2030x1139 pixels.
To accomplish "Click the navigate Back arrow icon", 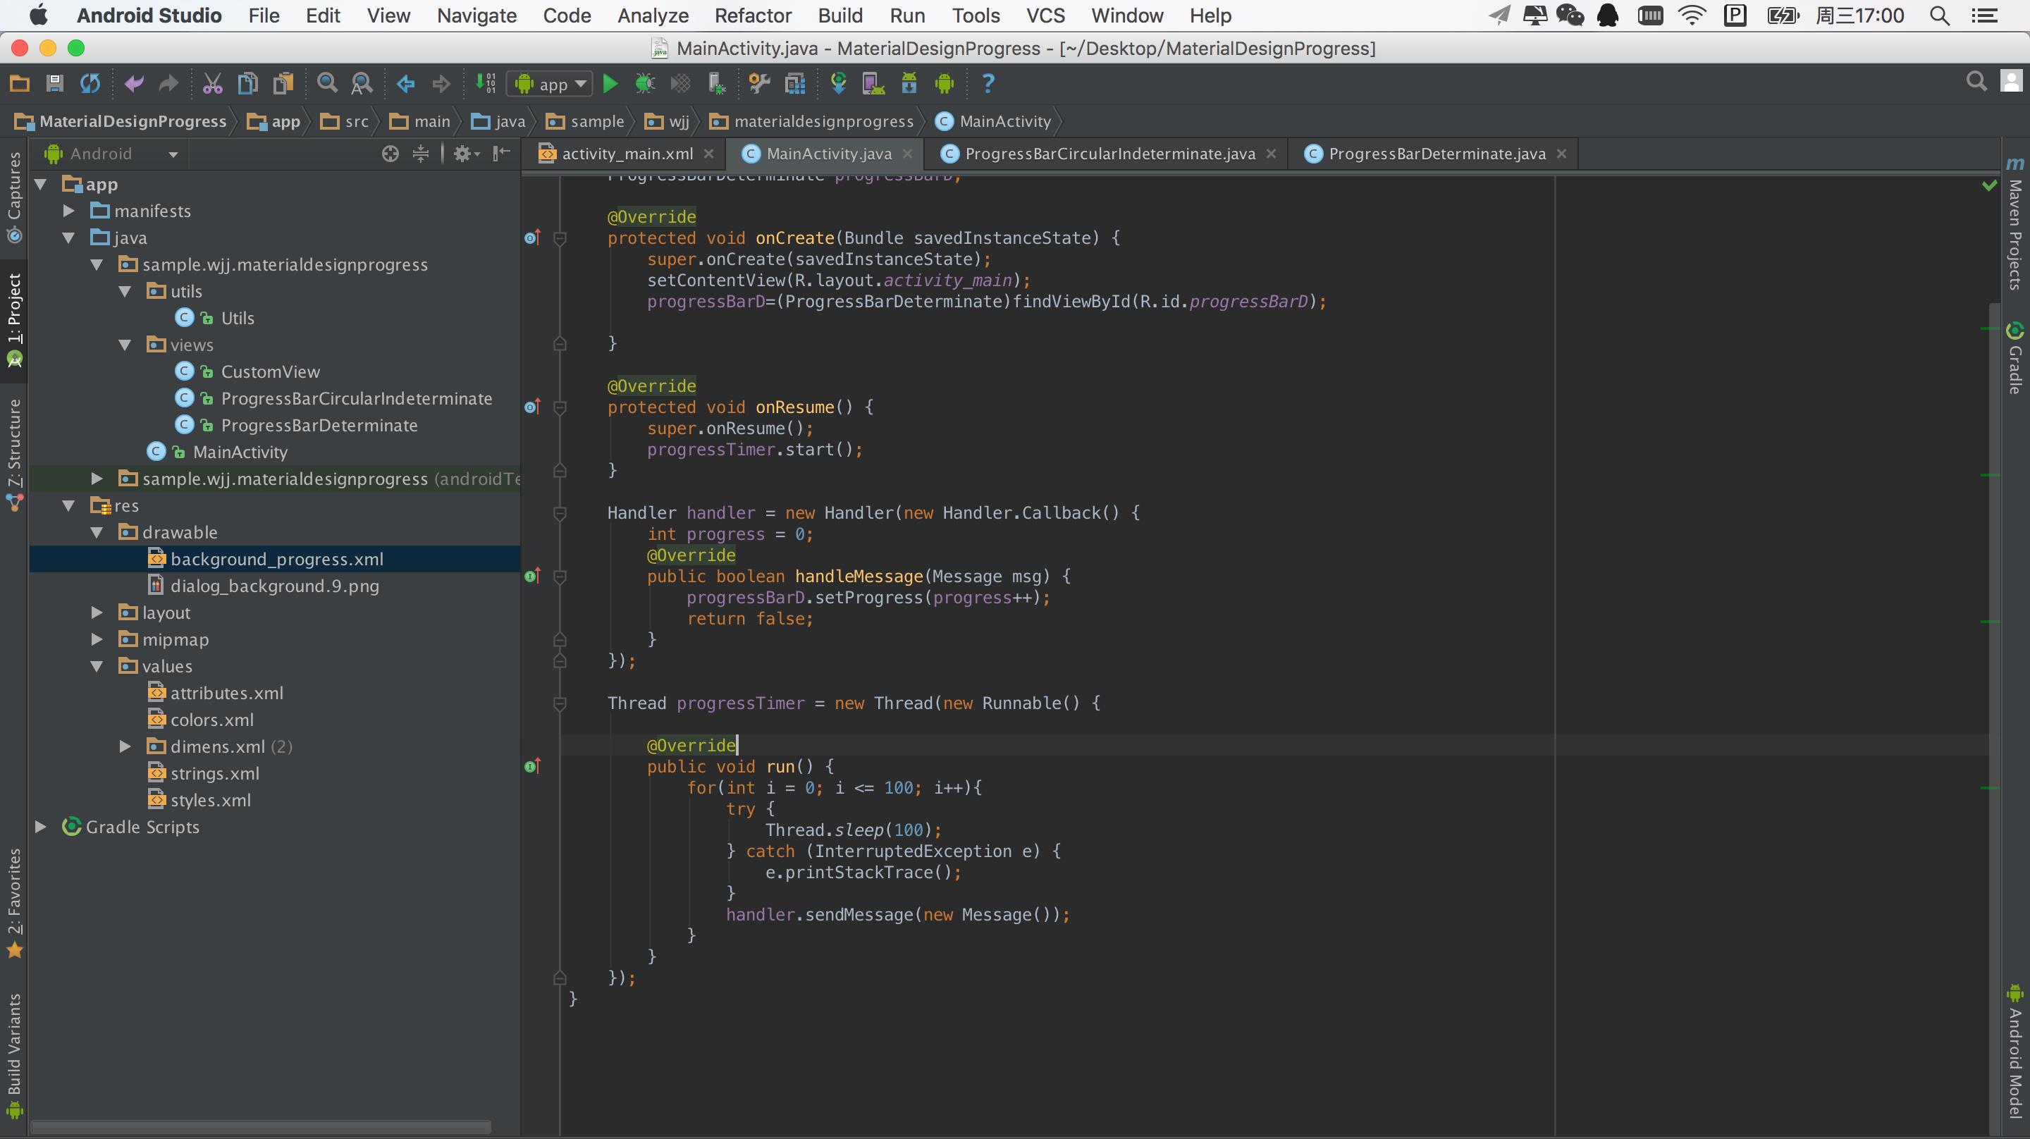I will tap(406, 84).
